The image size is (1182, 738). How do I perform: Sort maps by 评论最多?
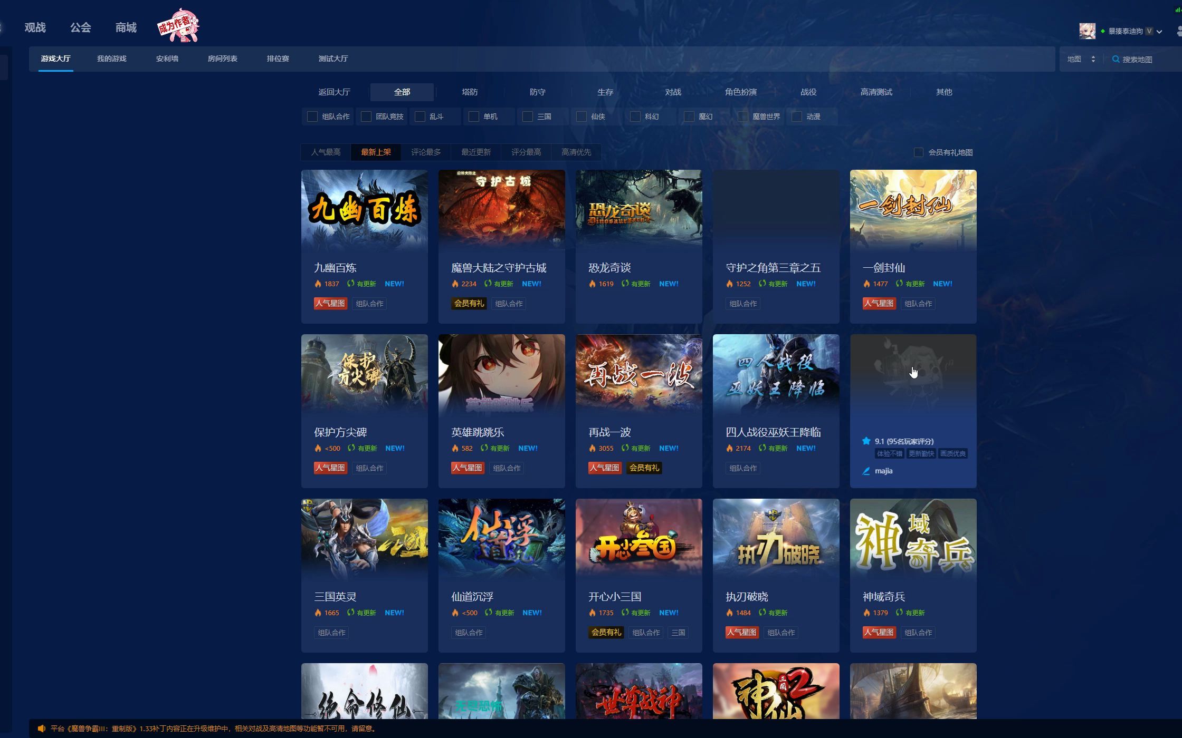[x=426, y=152]
